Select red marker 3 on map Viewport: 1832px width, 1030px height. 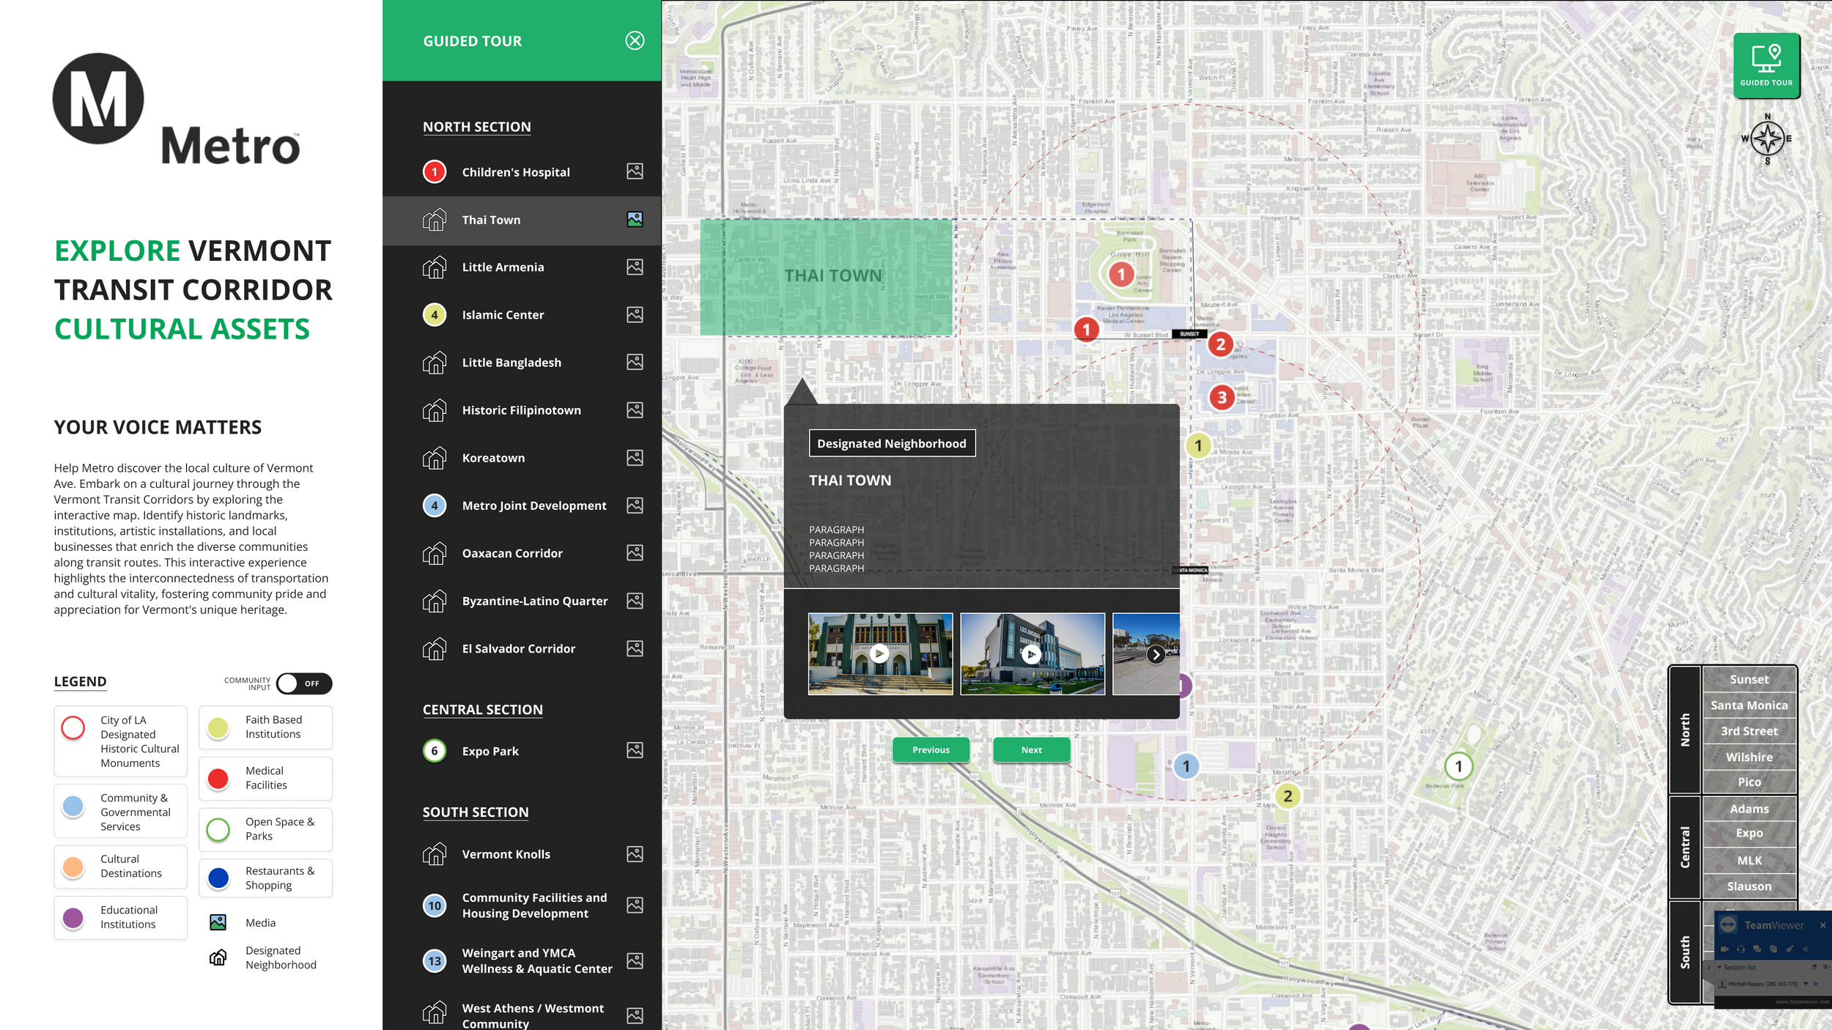click(x=1221, y=398)
